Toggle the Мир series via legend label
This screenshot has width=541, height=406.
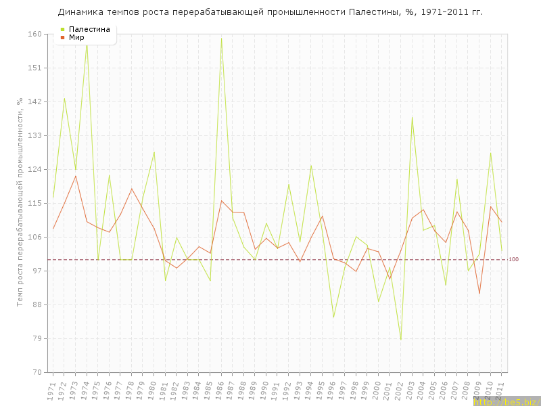point(76,37)
